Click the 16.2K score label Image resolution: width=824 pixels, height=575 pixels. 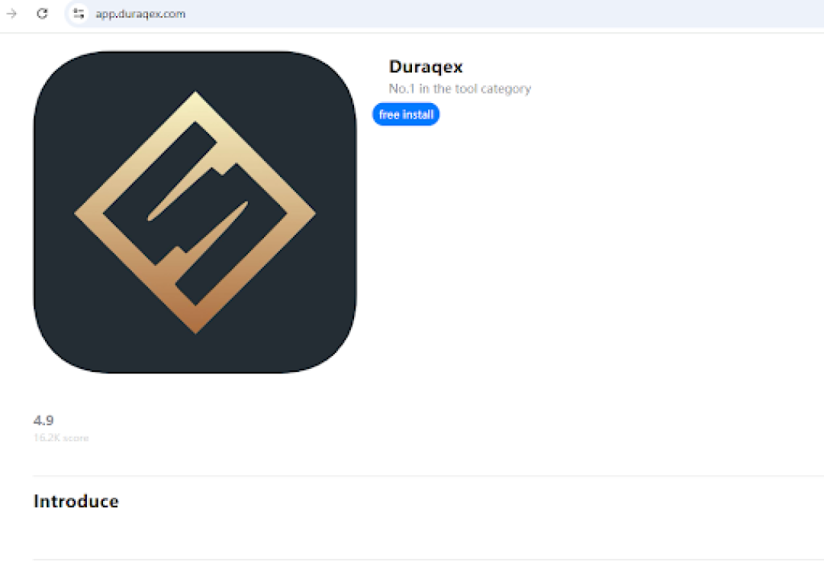coord(61,438)
